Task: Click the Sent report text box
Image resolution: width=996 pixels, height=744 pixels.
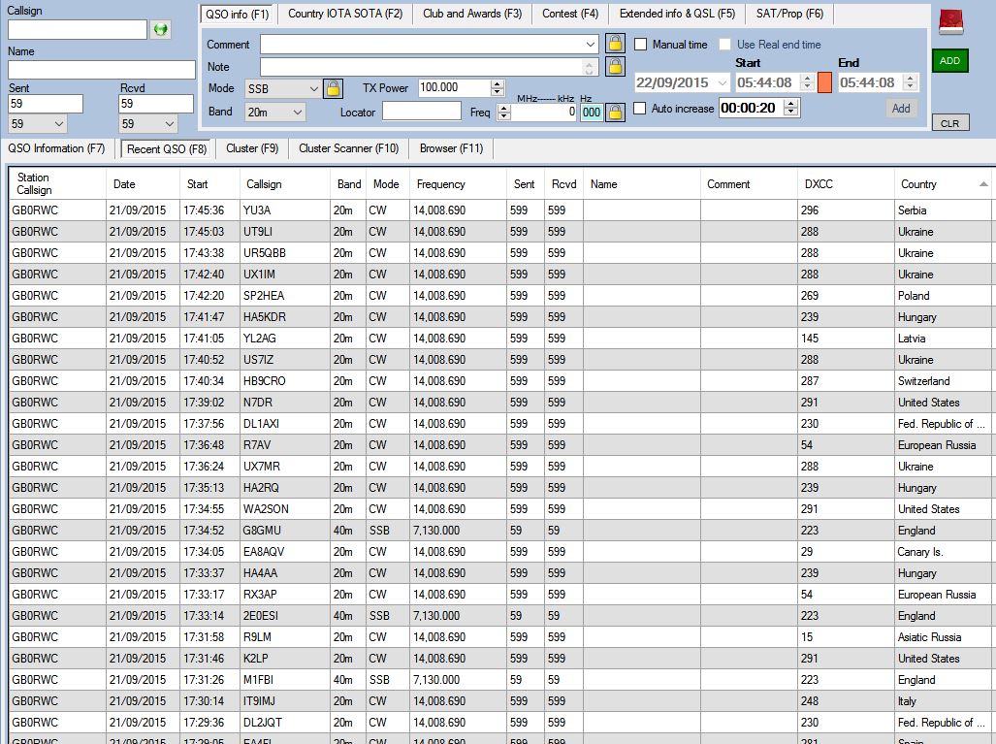Action: click(x=46, y=104)
